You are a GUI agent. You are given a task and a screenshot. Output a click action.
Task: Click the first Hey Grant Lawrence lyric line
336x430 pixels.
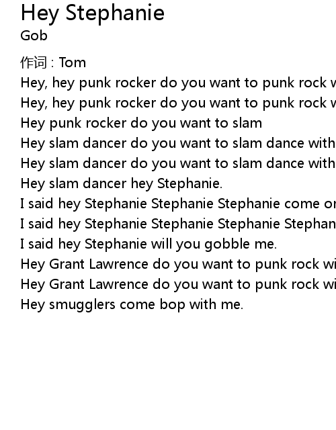point(178,264)
